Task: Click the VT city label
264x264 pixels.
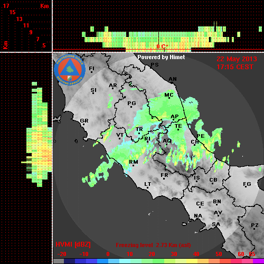Action: [120, 135]
